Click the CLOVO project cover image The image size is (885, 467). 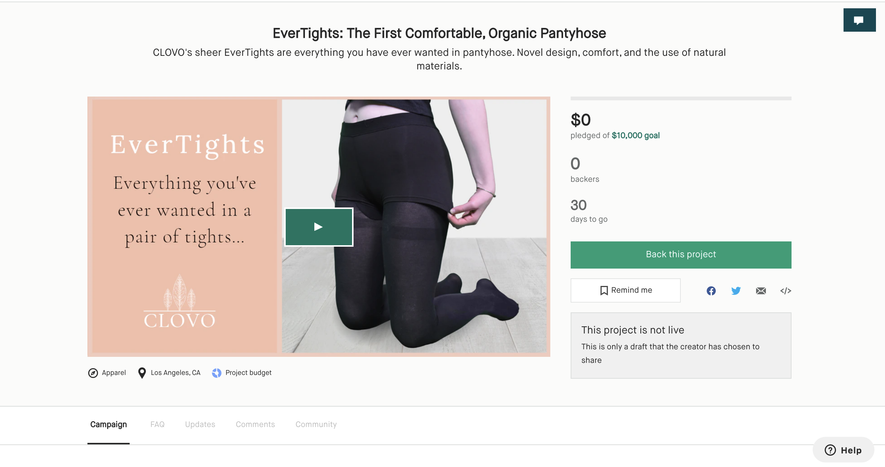[184, 226]
